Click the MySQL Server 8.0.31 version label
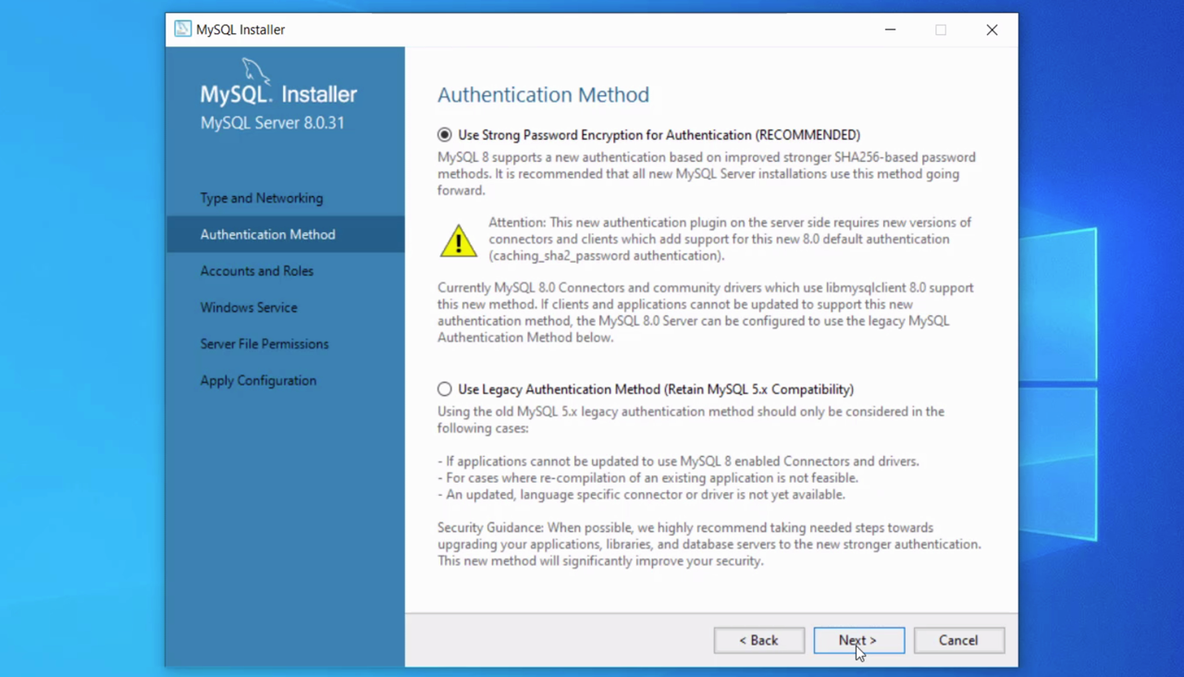Image resolution: width=1184 pixels, height=677 pixels. [272, 123]
